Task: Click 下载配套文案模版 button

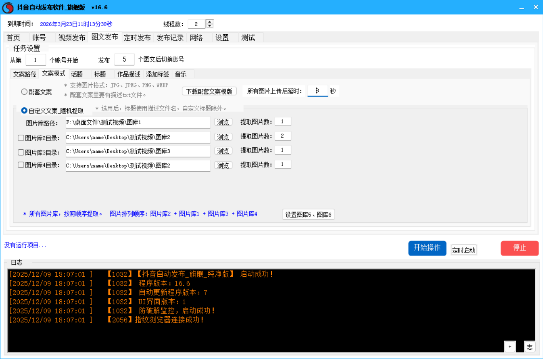Action: 209,91
